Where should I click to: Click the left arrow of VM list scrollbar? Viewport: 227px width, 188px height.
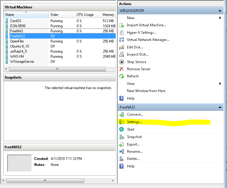pos(6,69)
